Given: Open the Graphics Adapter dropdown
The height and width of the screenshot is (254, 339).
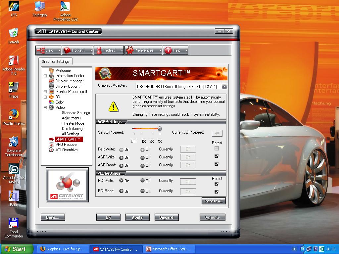Looking at the screenshot, I should pos(224,87).
